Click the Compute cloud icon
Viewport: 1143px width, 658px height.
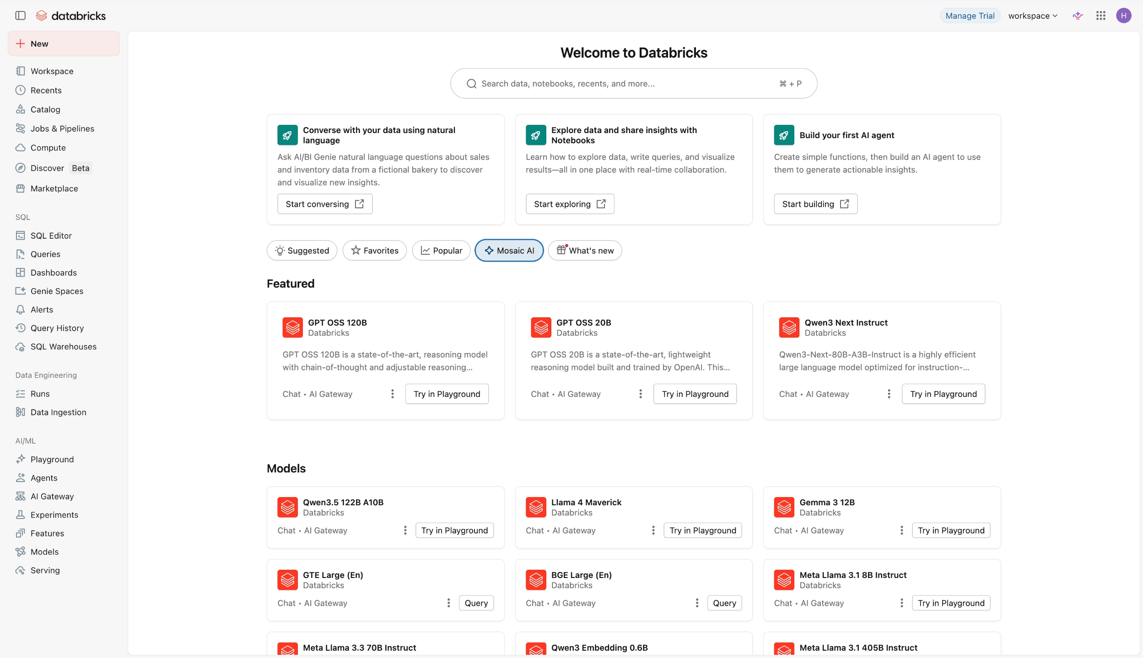pyautogui.click(x=20, y=148)
